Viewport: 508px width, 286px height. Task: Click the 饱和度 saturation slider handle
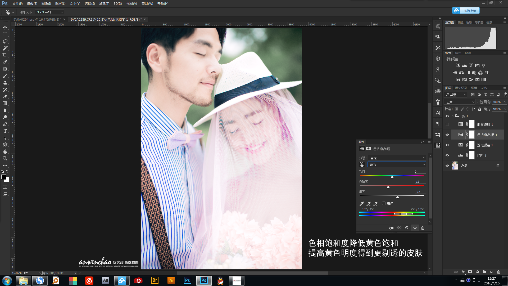tap(388, 187)
